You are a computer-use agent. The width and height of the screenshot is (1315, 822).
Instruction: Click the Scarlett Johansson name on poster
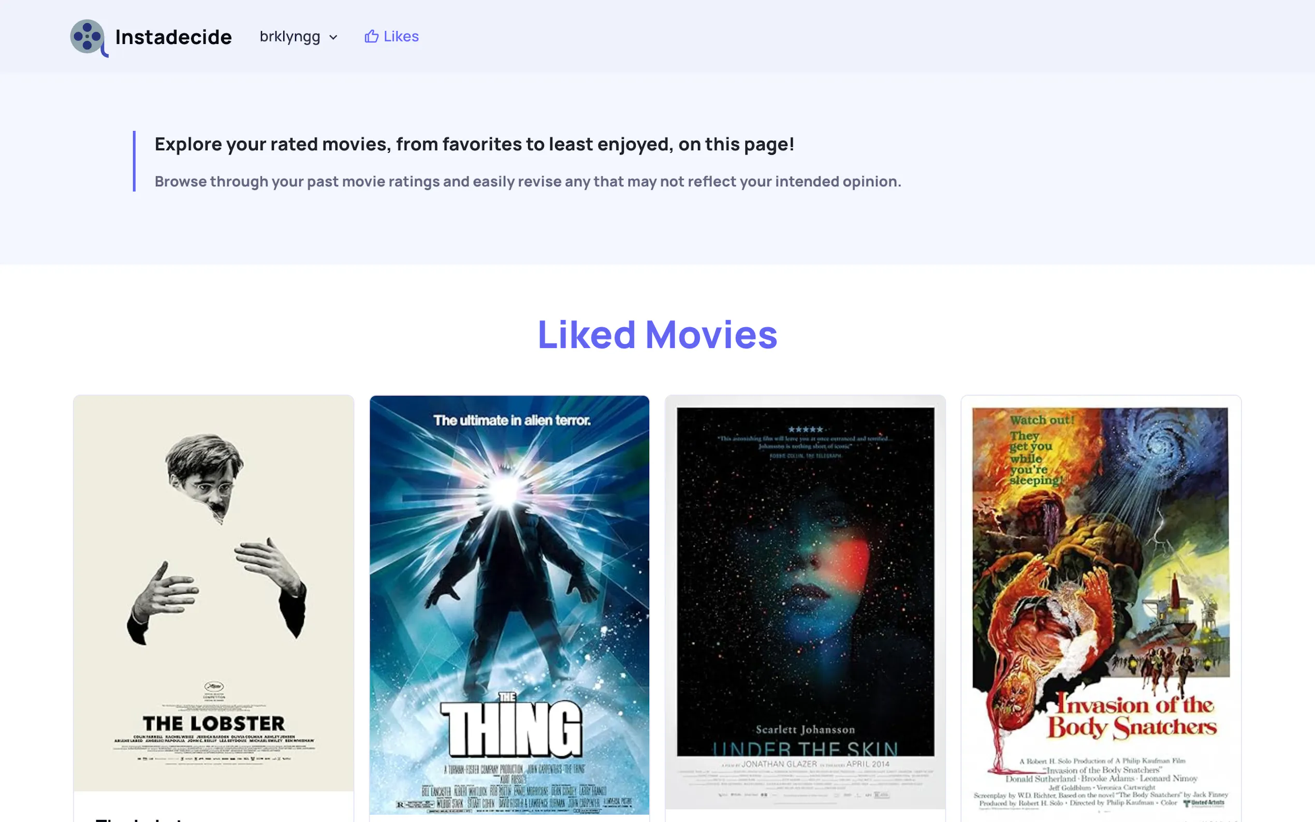coord(805,729)
